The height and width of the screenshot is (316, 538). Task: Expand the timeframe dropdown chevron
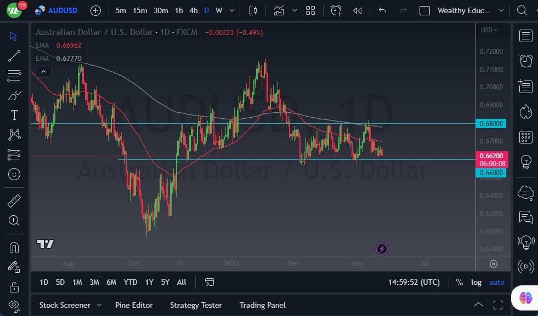(x=231, y=10)
